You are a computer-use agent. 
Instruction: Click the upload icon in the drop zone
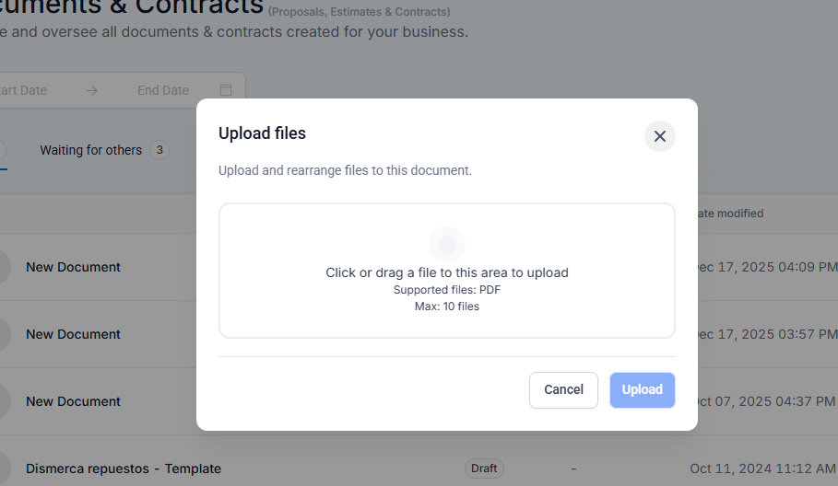447,245
